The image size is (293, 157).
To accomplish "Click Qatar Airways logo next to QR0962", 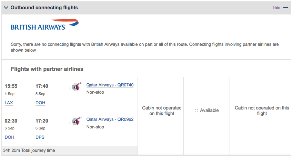I will click(x=76, y=121).
